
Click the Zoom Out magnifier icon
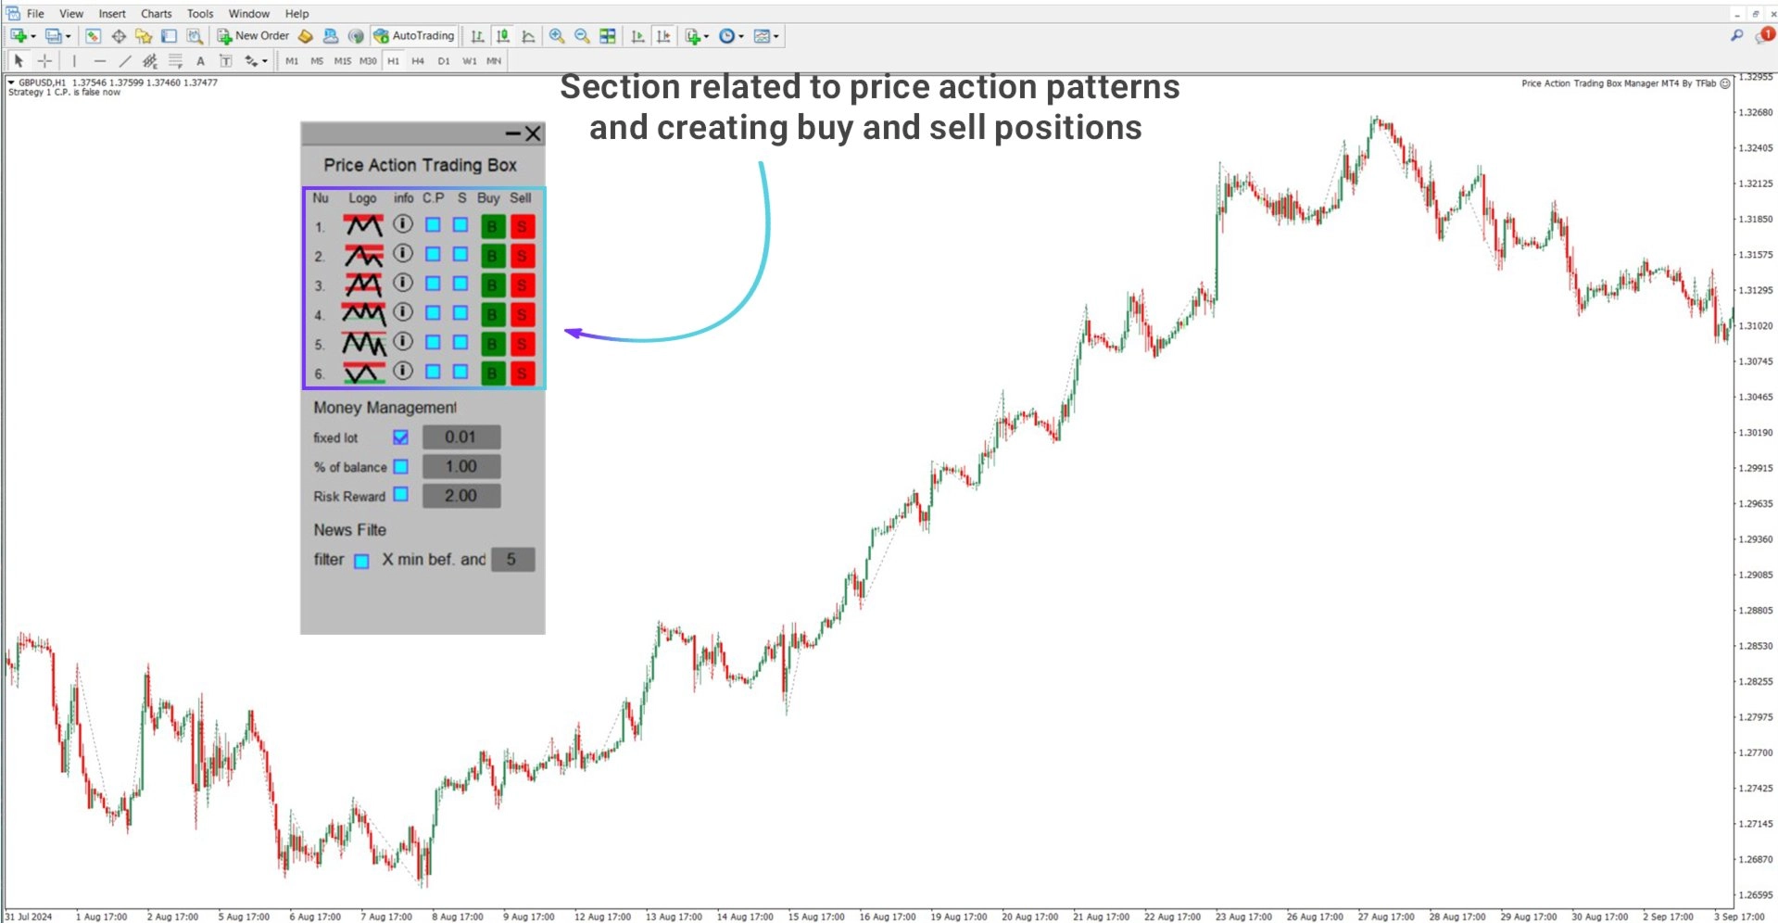(582, 36)
